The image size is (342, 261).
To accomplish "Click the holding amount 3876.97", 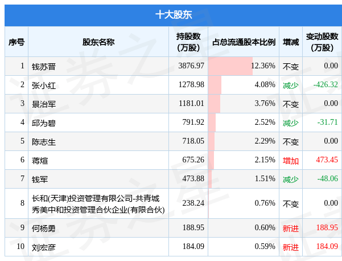I will click(191, 66).
